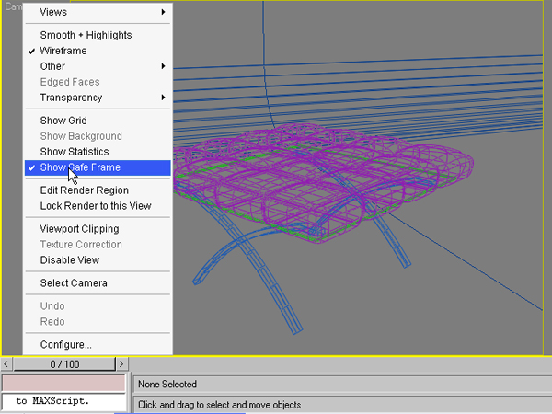Enable Show Statistics option
The width and height of the screenshot is (552, 414).
[x=98, y=152]
